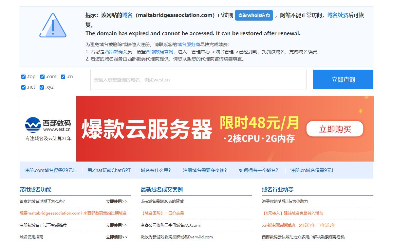The image size is (393, 242).
Task: Click the 最新域名成交案例 section heading
Action: coord(162,189)
